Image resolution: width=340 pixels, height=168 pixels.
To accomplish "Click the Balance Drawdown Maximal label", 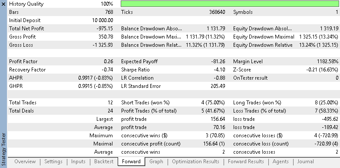I will (151, 37).
